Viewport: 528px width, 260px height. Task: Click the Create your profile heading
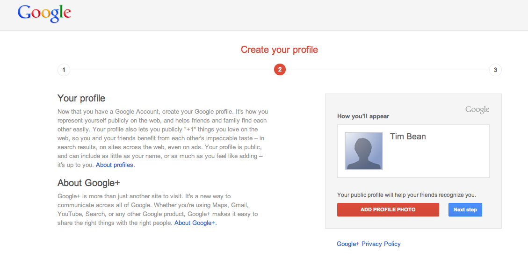click(x=280, y=50)
